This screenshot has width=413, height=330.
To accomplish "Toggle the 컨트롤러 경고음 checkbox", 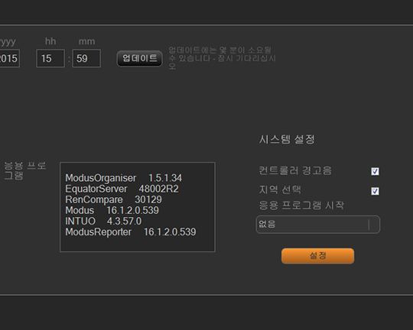I will [375, 171].
